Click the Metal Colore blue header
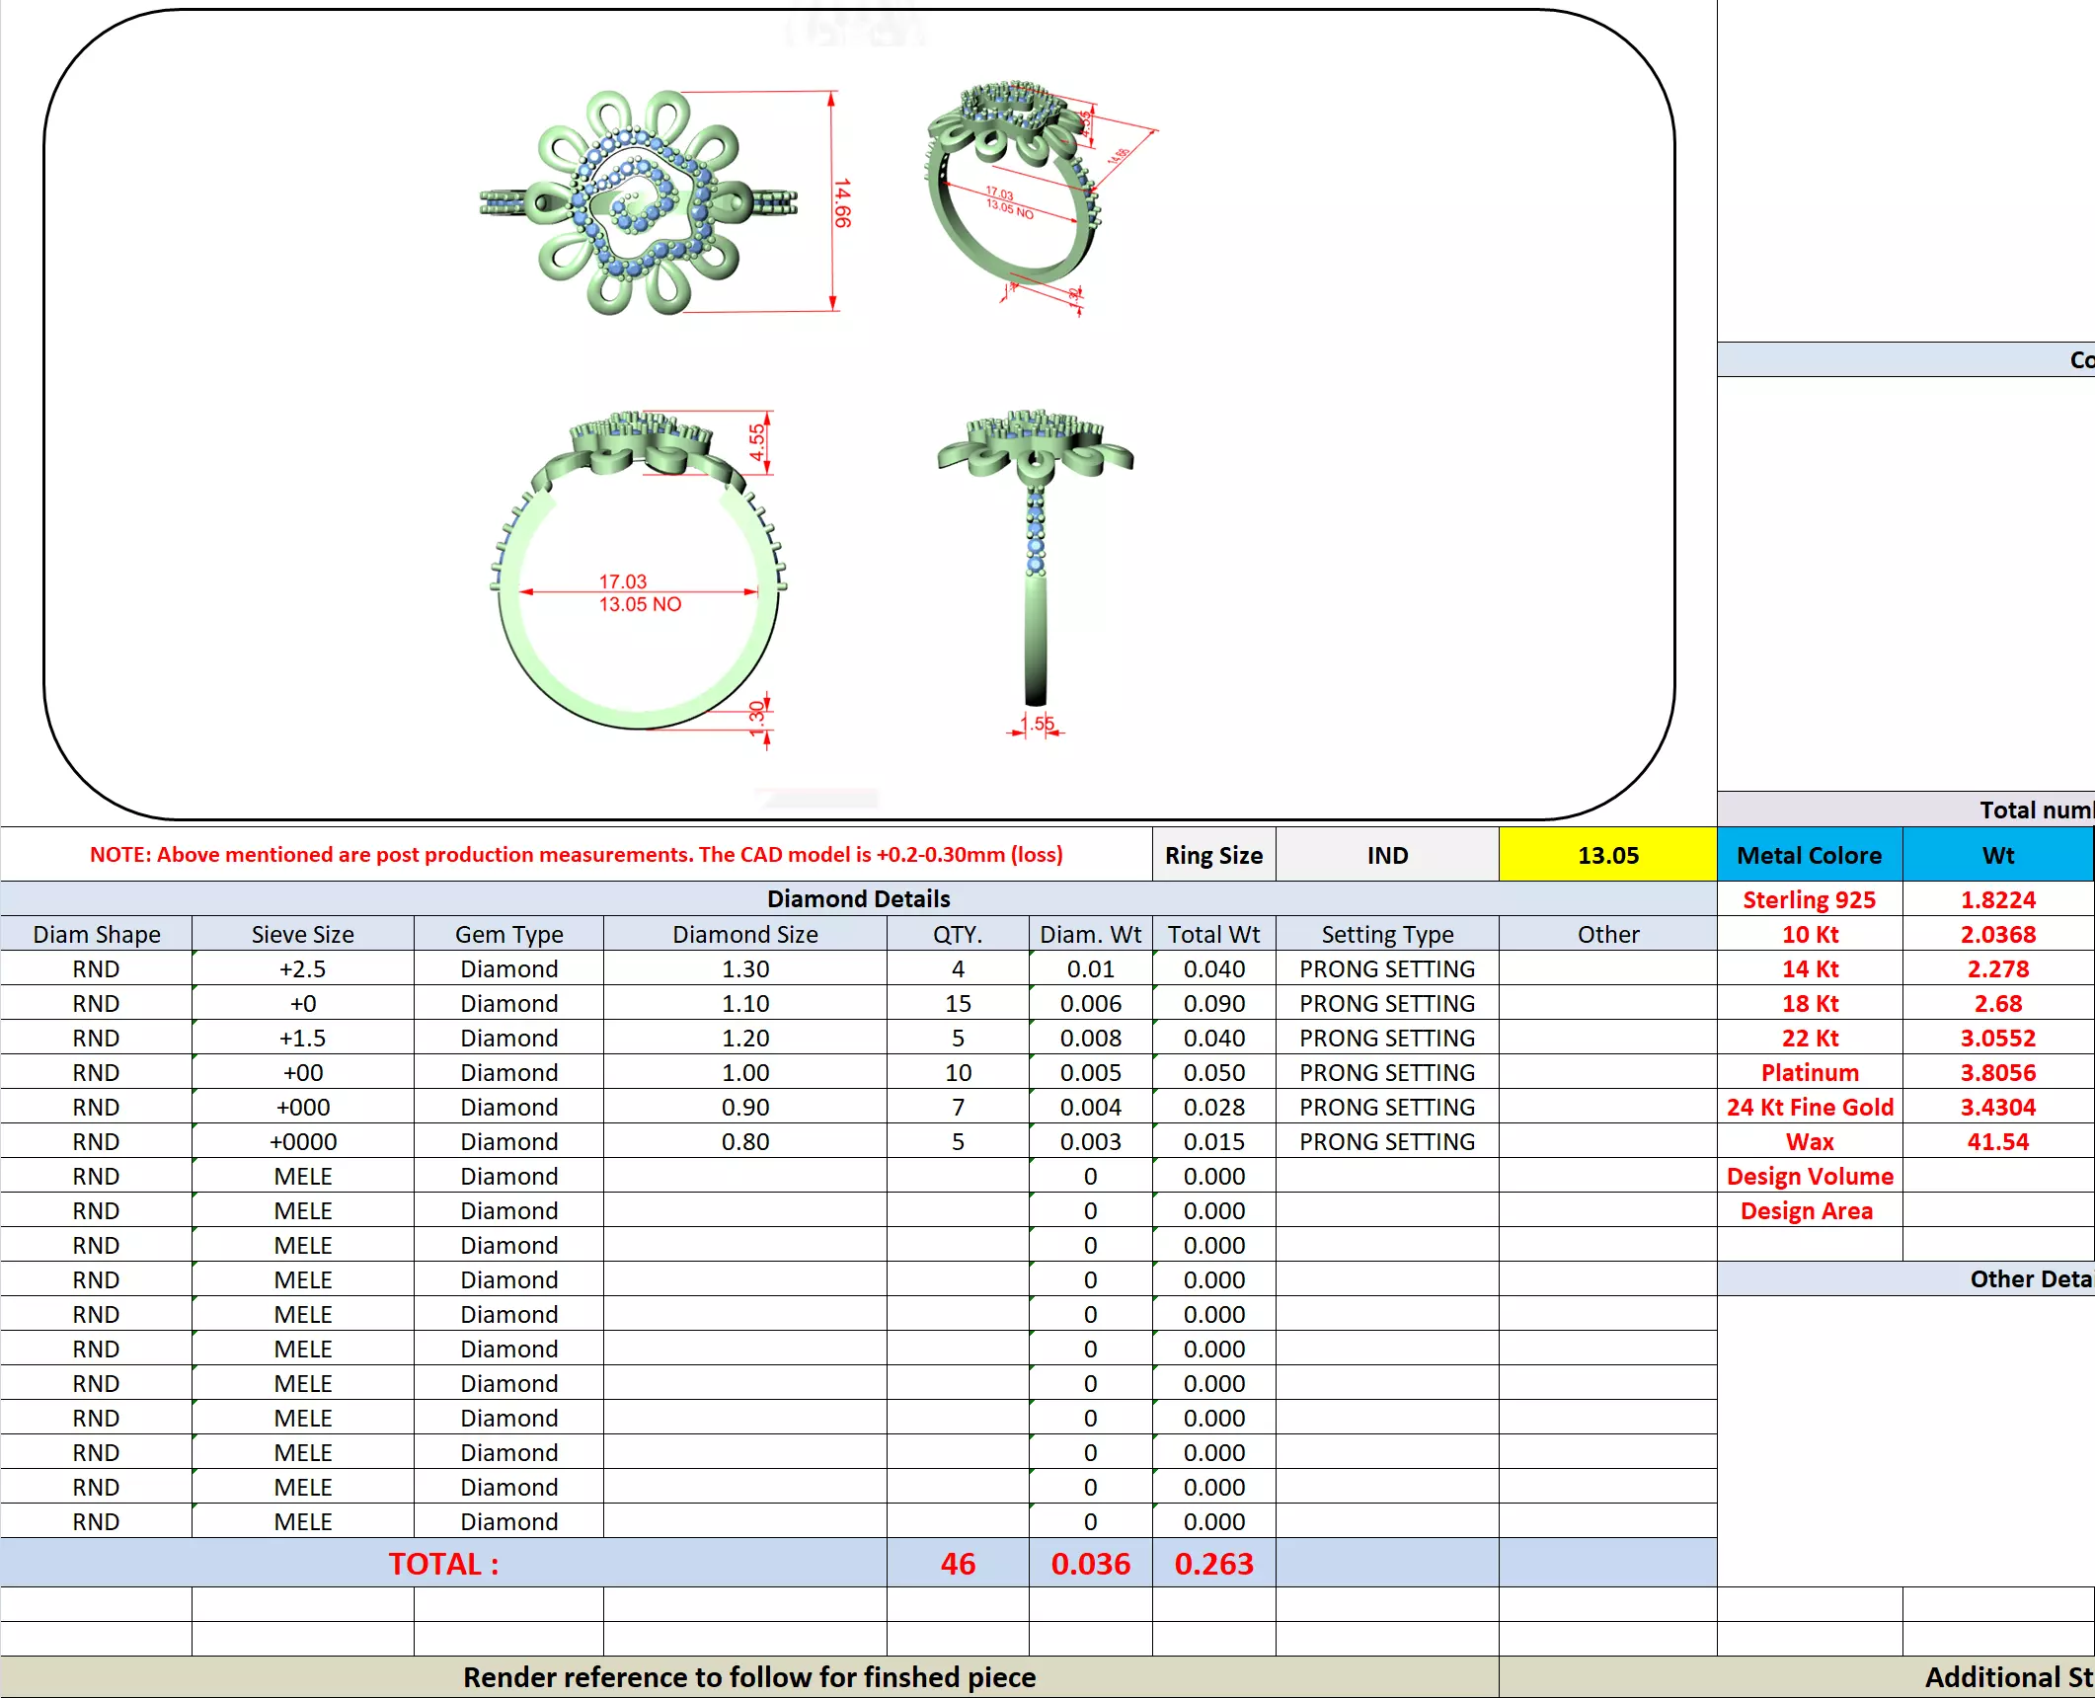Screen dimensions: 2095x1698 (1809, 855)
